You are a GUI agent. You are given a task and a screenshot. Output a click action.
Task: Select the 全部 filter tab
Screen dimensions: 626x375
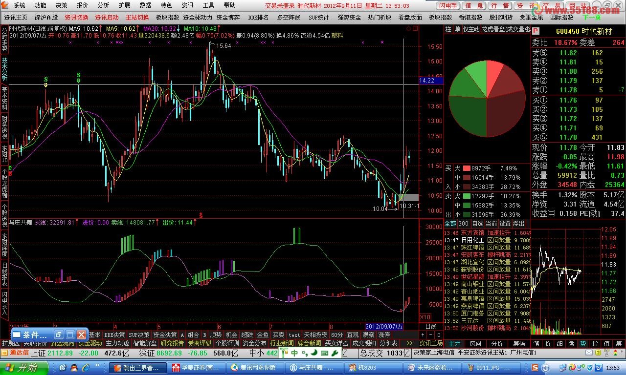(x=450, y=224)
